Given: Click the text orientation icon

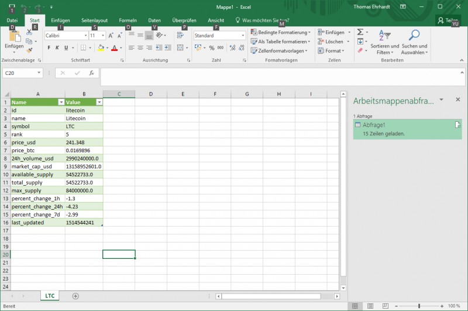Looking at the screenshot, I should pyautogui.click(x=159, y=35).
